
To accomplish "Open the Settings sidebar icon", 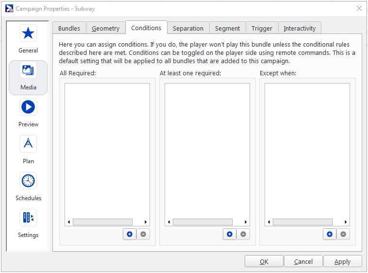I will point(28,218).
